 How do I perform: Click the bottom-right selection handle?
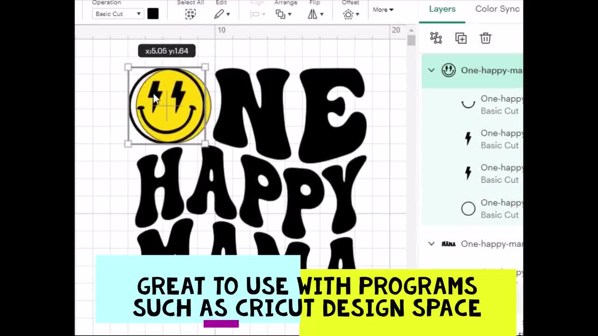click(x=205, y=144)
